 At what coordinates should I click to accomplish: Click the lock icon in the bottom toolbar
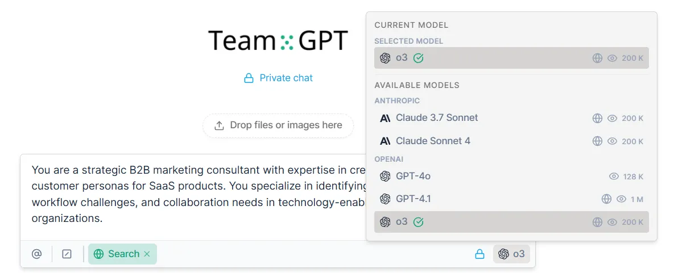[x=479, y=254]
